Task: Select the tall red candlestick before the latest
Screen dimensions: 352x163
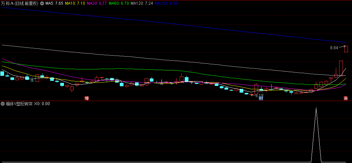Action: 341,68
